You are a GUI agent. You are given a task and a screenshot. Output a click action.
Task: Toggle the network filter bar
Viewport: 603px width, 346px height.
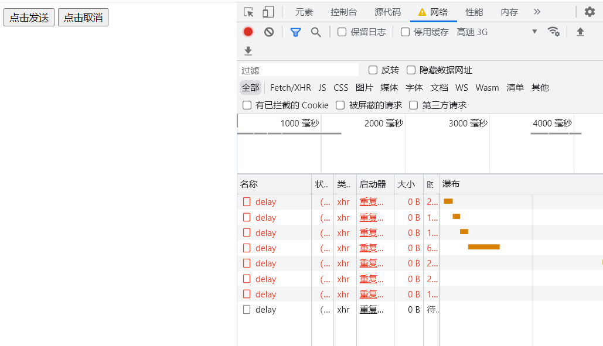click(295, 32)
